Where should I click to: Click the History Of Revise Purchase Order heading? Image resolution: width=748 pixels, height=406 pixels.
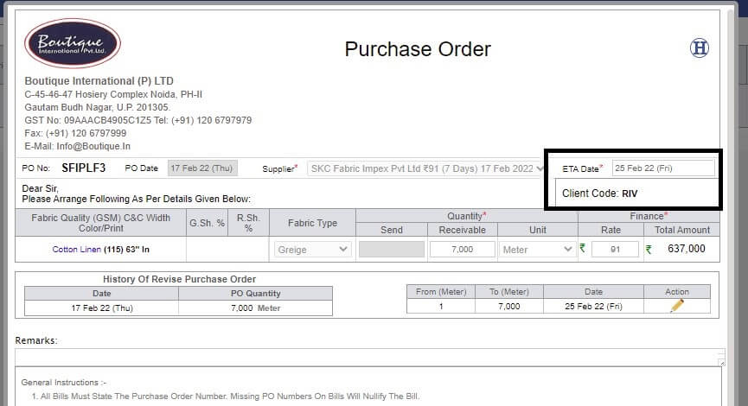tap(179, 279)
